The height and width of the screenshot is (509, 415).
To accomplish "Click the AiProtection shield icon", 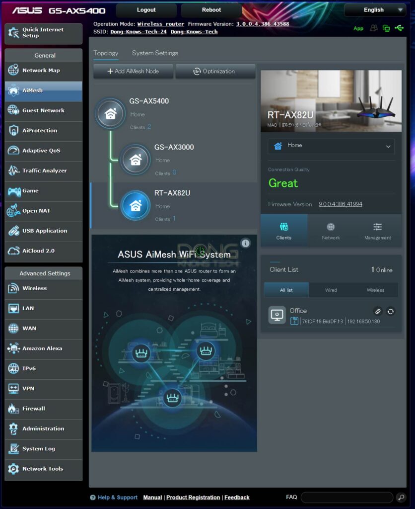I will pyautogui.click(x=13, y=131).
